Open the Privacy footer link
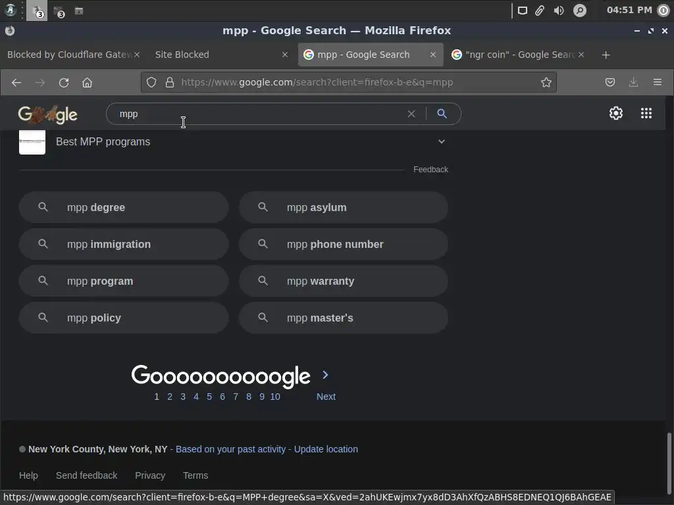The width and height of the screenshot is (674, 505). tap(150, 475)
